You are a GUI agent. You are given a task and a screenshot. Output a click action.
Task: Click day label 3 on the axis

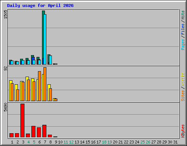tap(23, 142)
